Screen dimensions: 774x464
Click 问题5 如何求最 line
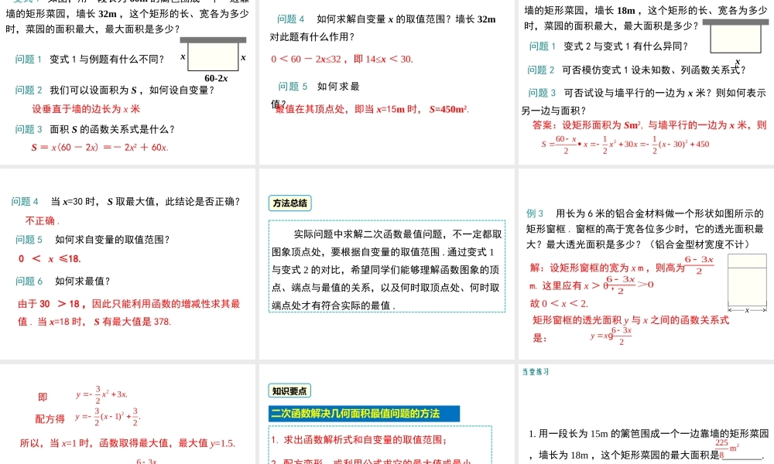click(x=318, y=87)
